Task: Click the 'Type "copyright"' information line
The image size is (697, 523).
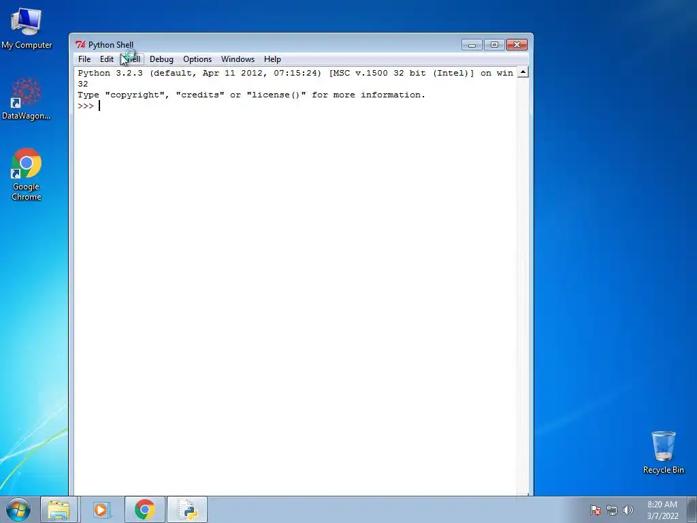Action: (251, 95)
